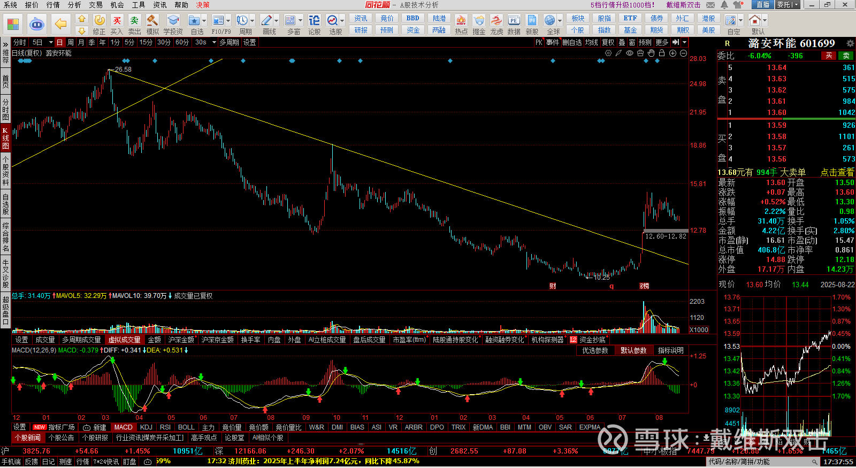Open the 交易 menu
The height and width of the screenshot is (468, 856).
click(x=96, y=5)
